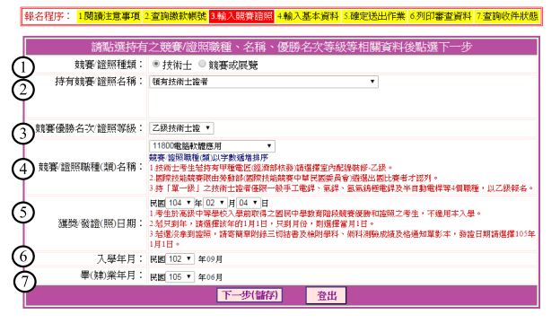This screenshot has width=560, height=323.
Task: Go to step 5.確定送出作業
Action: click(x=374, y=16)
